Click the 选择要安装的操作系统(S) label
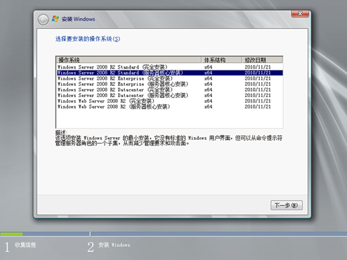347x260 pixels. pyautogui.click(x=88, y=39)
